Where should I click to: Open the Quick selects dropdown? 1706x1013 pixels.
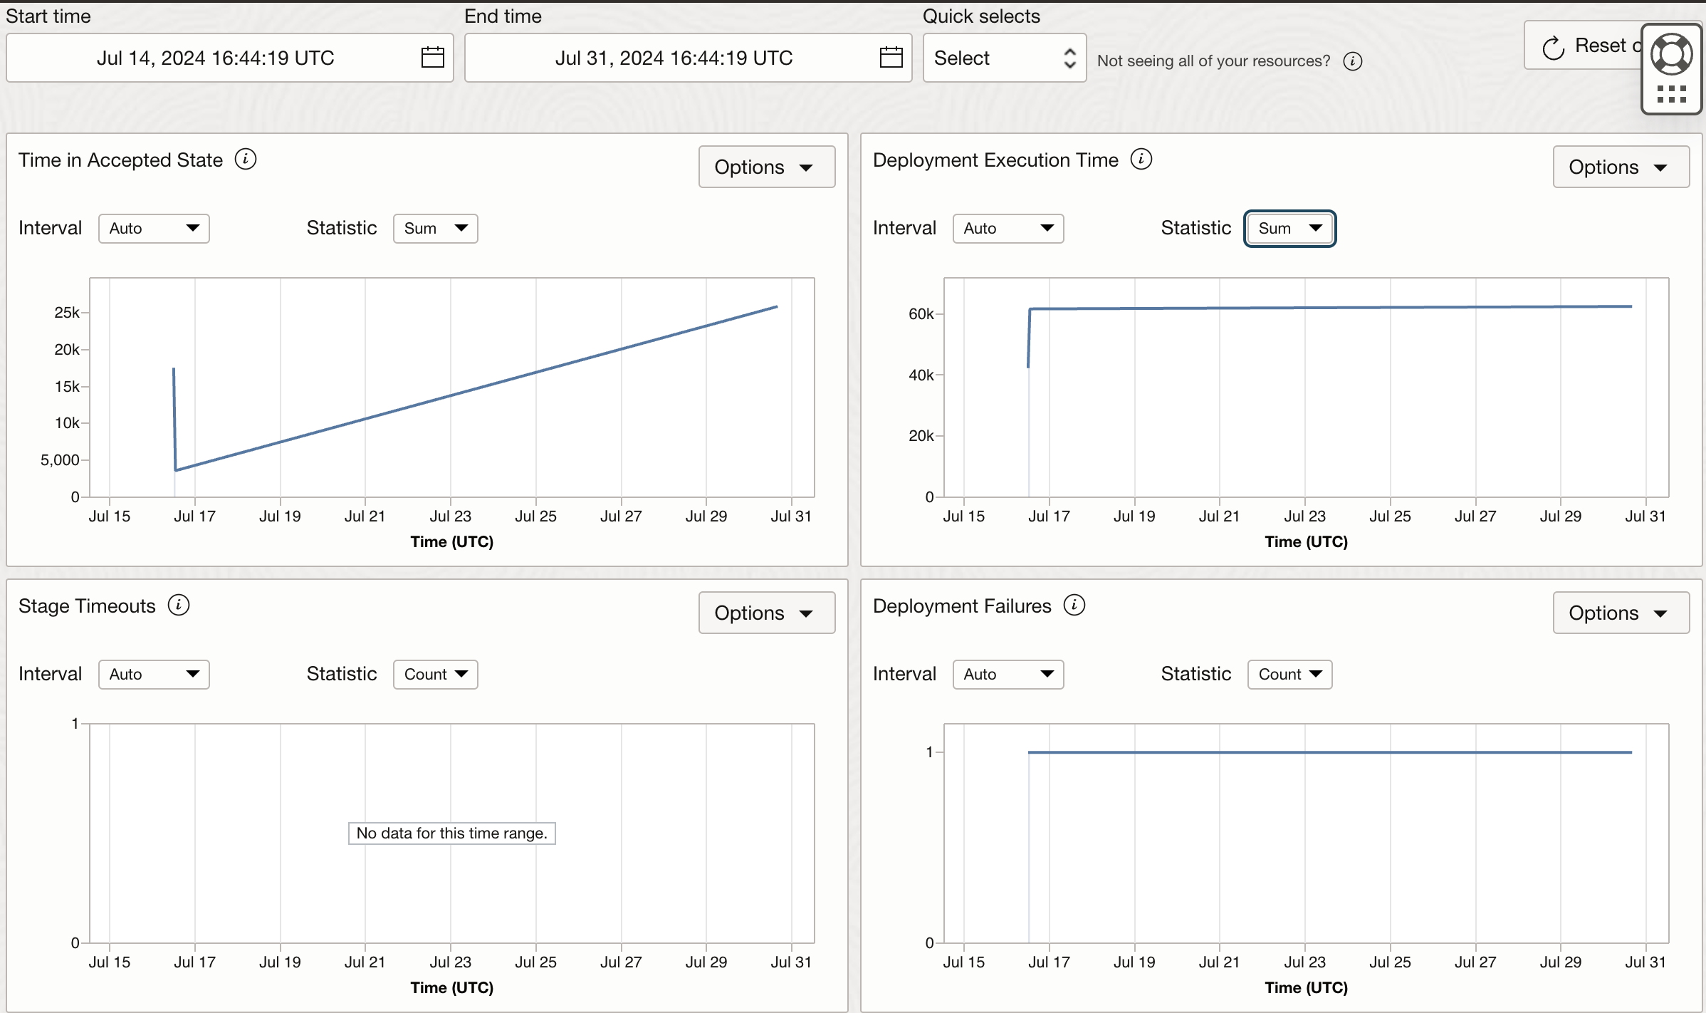tap(1004, 58)
